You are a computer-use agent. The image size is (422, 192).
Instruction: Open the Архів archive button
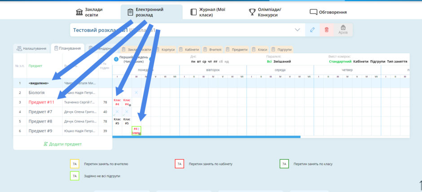(343, 30)
